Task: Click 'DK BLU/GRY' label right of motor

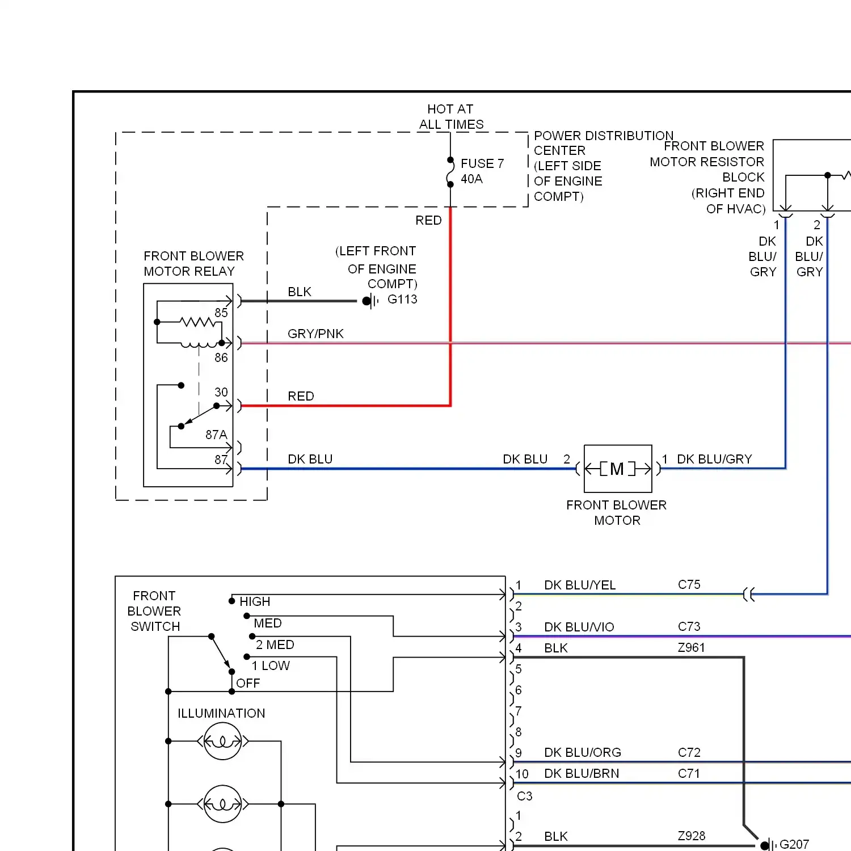Action: [714, 459]
